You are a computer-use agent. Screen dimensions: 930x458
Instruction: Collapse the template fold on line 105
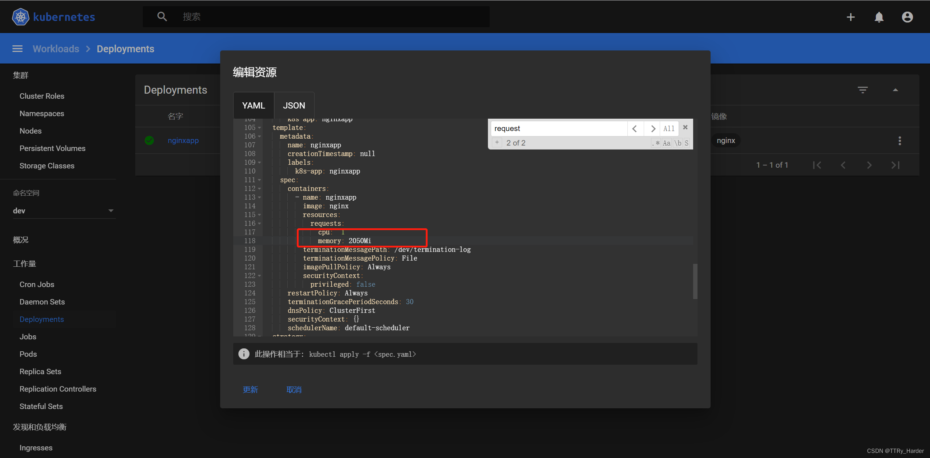click(x=259, y=128)
